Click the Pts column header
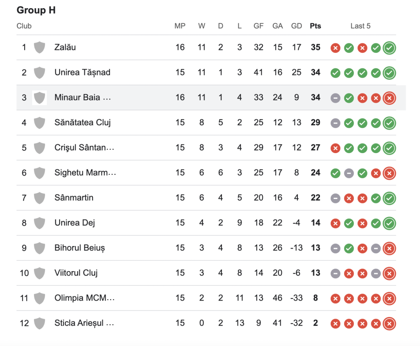This screenshot has height=346, width=420. pyautogui.click(x=315, y=26)
